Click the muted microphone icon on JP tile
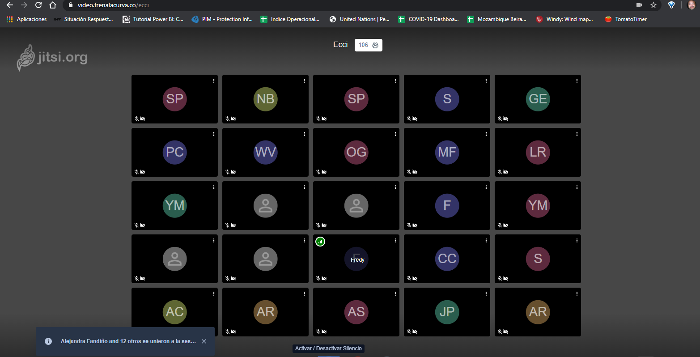Viewport: 700px width, 357px height. [x=409, y=332]
